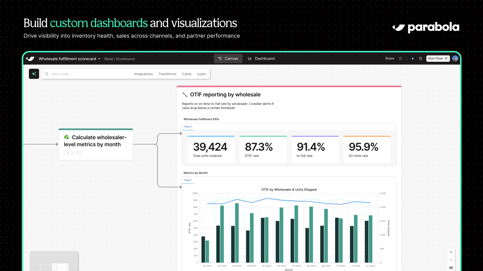Click the 95.9% On-time rate card

(367, 150)
